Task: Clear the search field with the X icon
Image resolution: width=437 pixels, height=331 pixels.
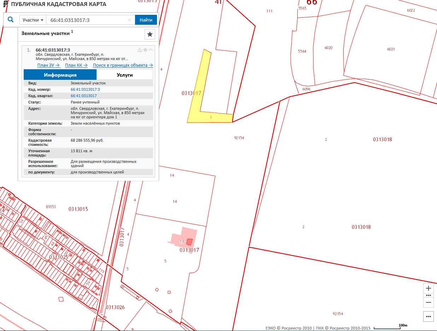Action: (129, 20)
